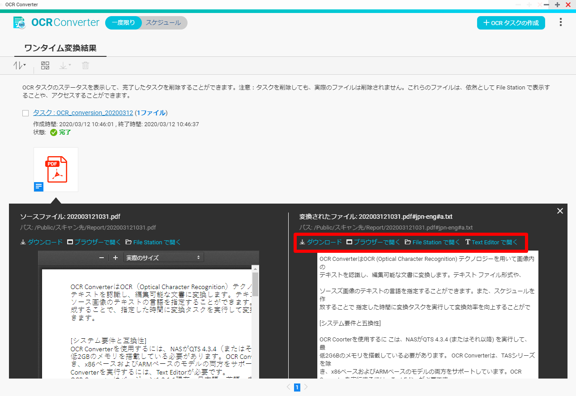Open converted file in Text Editor
This screenshot has width=576, height=396.
pyautogui.click(x=491, y=242)
